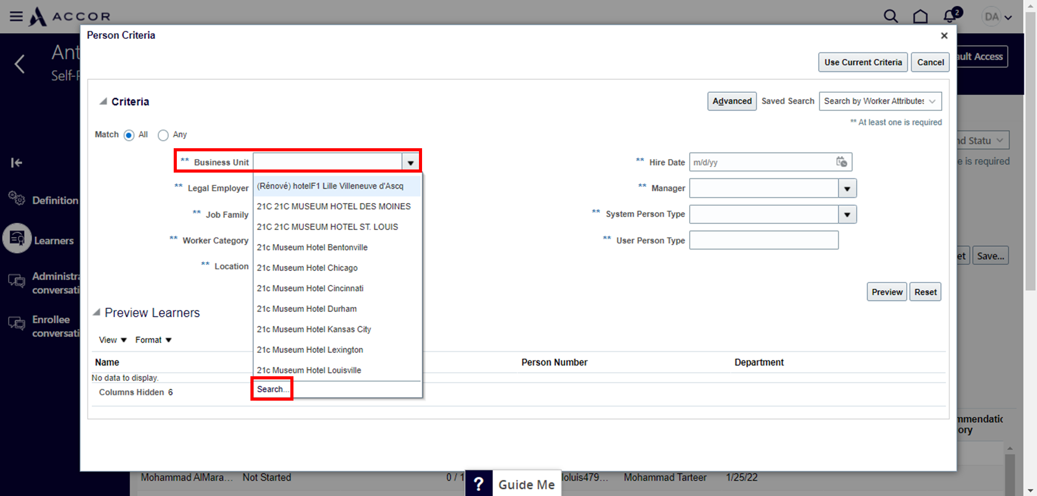Image resolution: width=1037 pixels, height=496 pixels.
Task: Open the Format menu
Action: (153, 340)
